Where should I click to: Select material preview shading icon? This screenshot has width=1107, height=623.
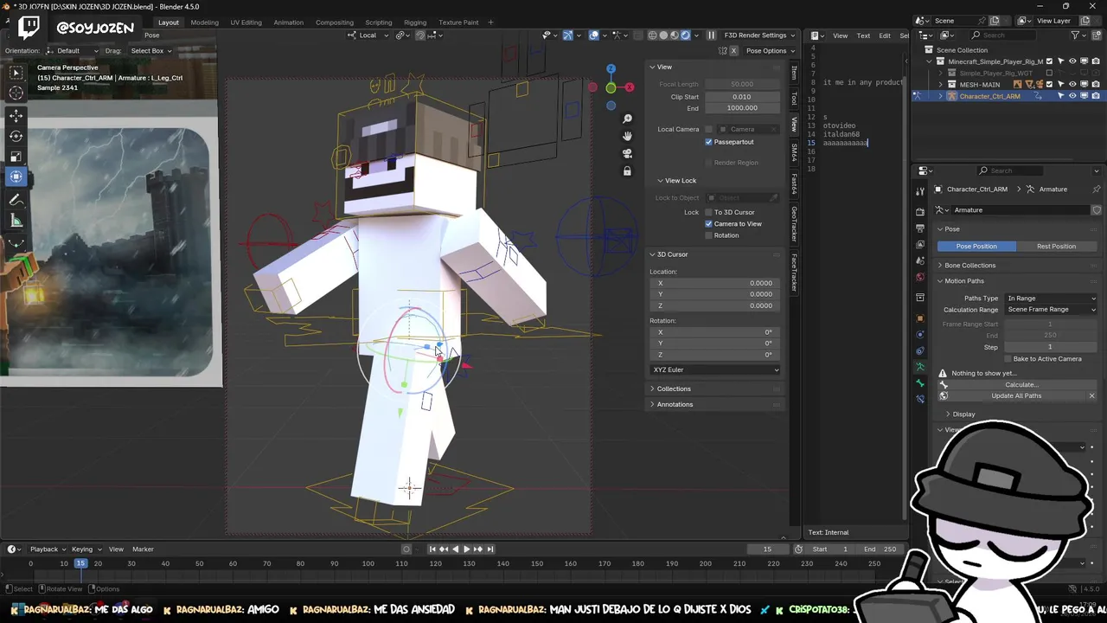coord(675,35)
